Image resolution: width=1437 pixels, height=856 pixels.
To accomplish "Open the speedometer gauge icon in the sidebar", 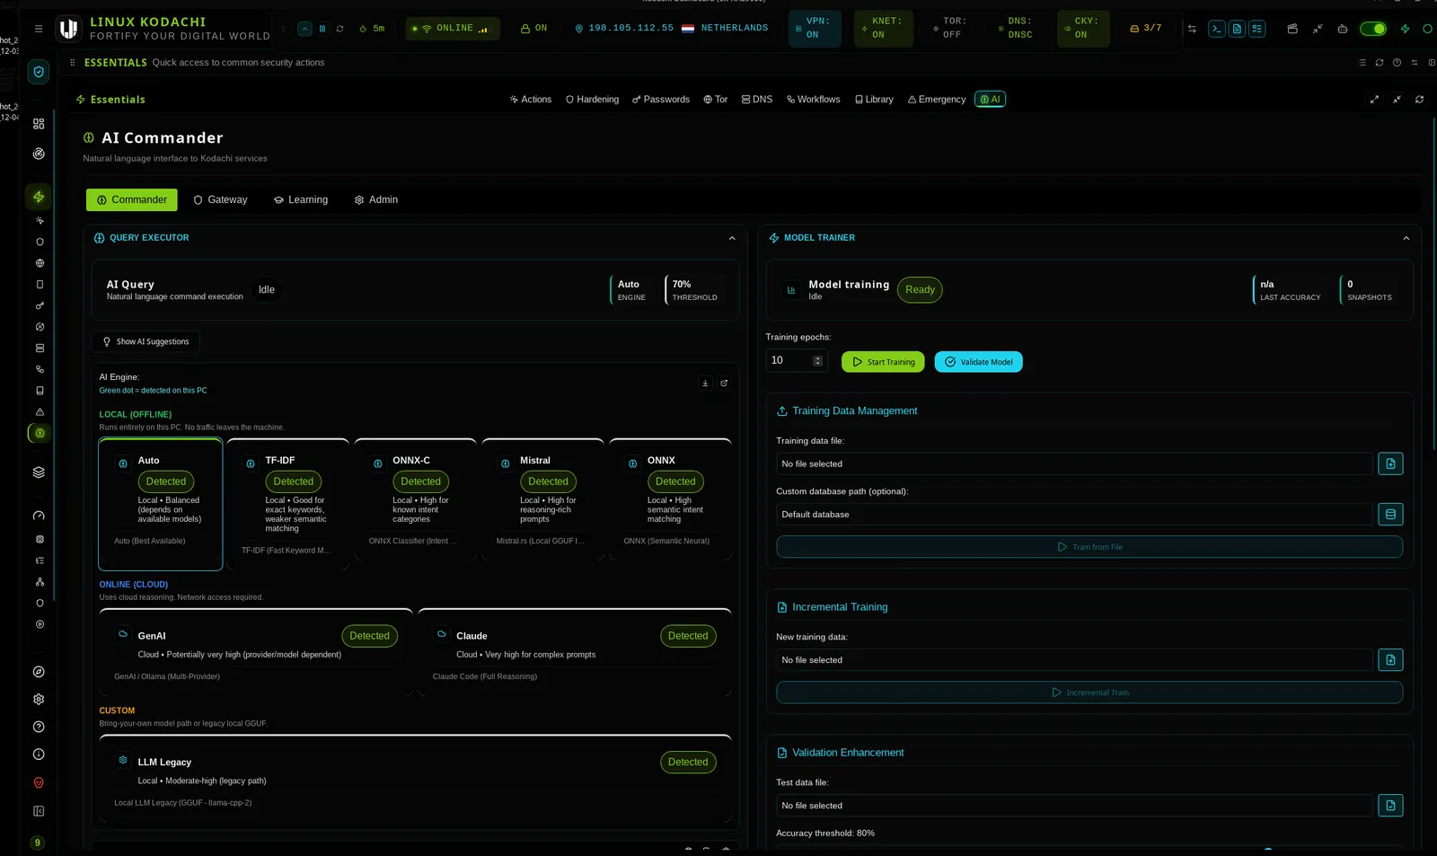I will (x=39, y=516).
